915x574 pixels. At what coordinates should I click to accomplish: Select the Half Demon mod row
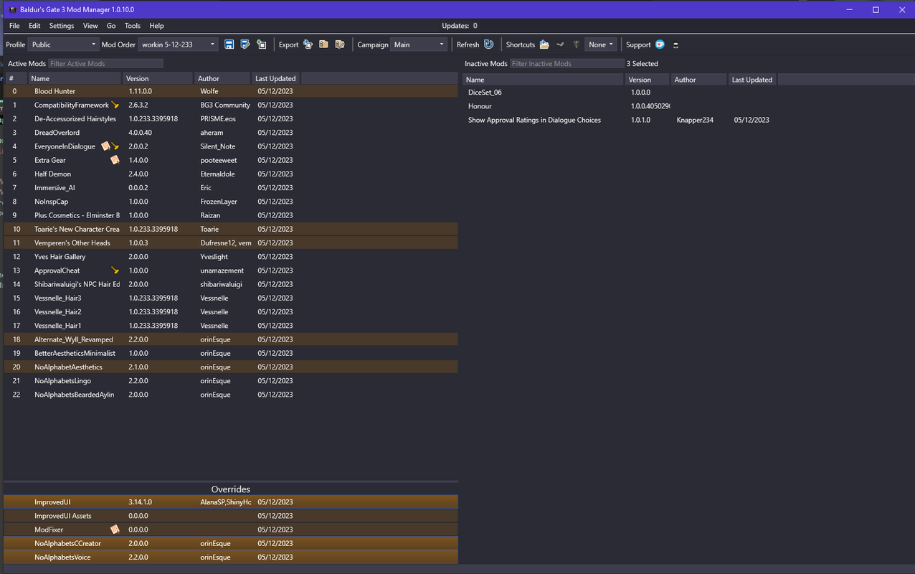coord(231,174)
